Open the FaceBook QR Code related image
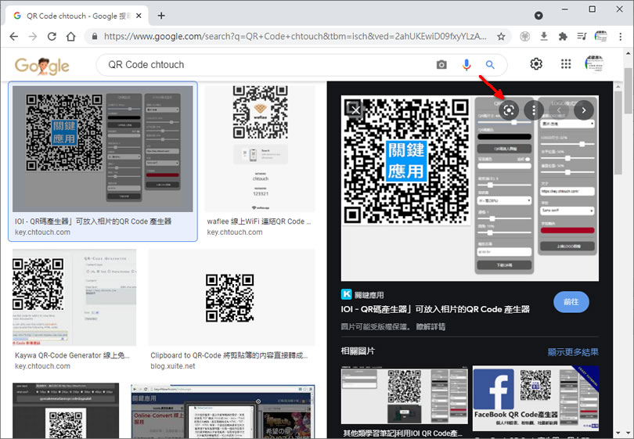The height and width of the screenshot is (439, 634). coord(535,398)
